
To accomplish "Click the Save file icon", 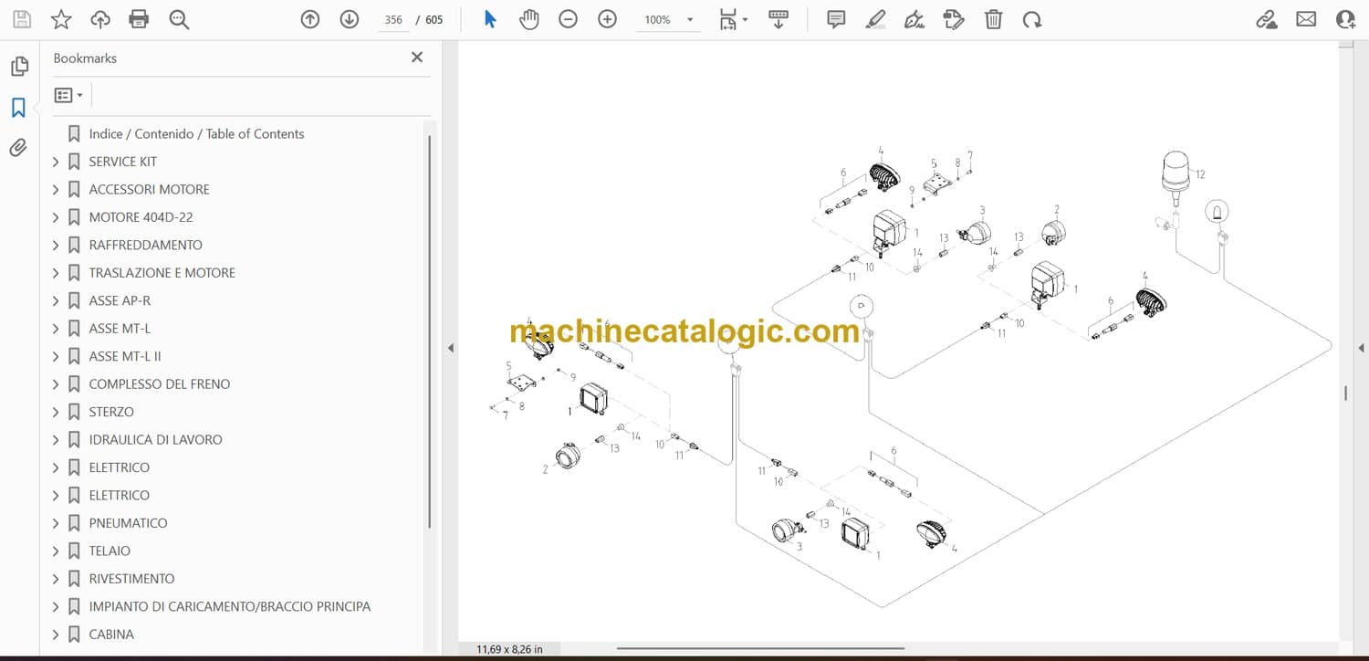I will pyautogui.click(x=22, y=19).
